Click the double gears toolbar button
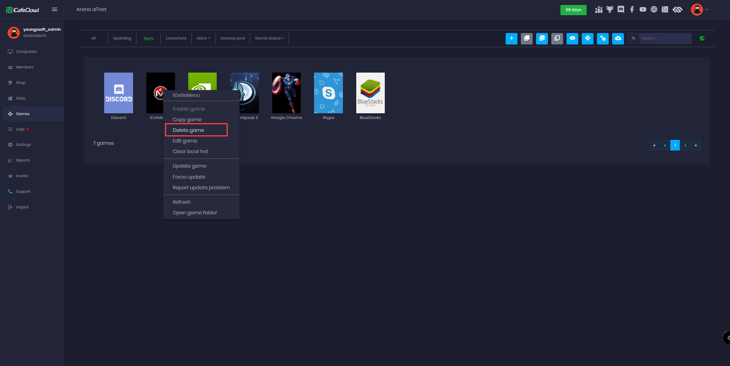Viewport: 730px width, 366px height. (x=603, y=38)
